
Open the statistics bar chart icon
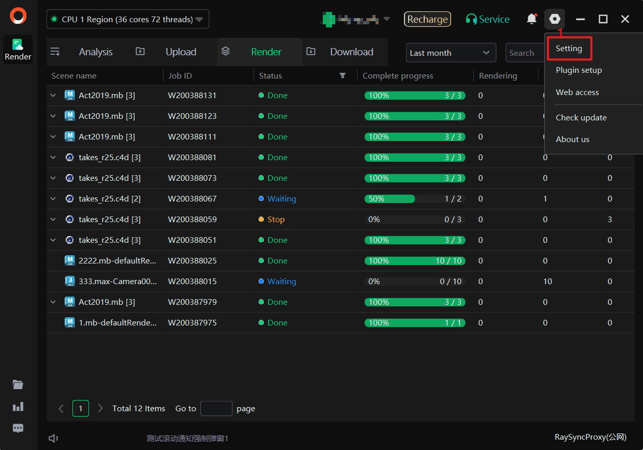(x=18, y=407)
